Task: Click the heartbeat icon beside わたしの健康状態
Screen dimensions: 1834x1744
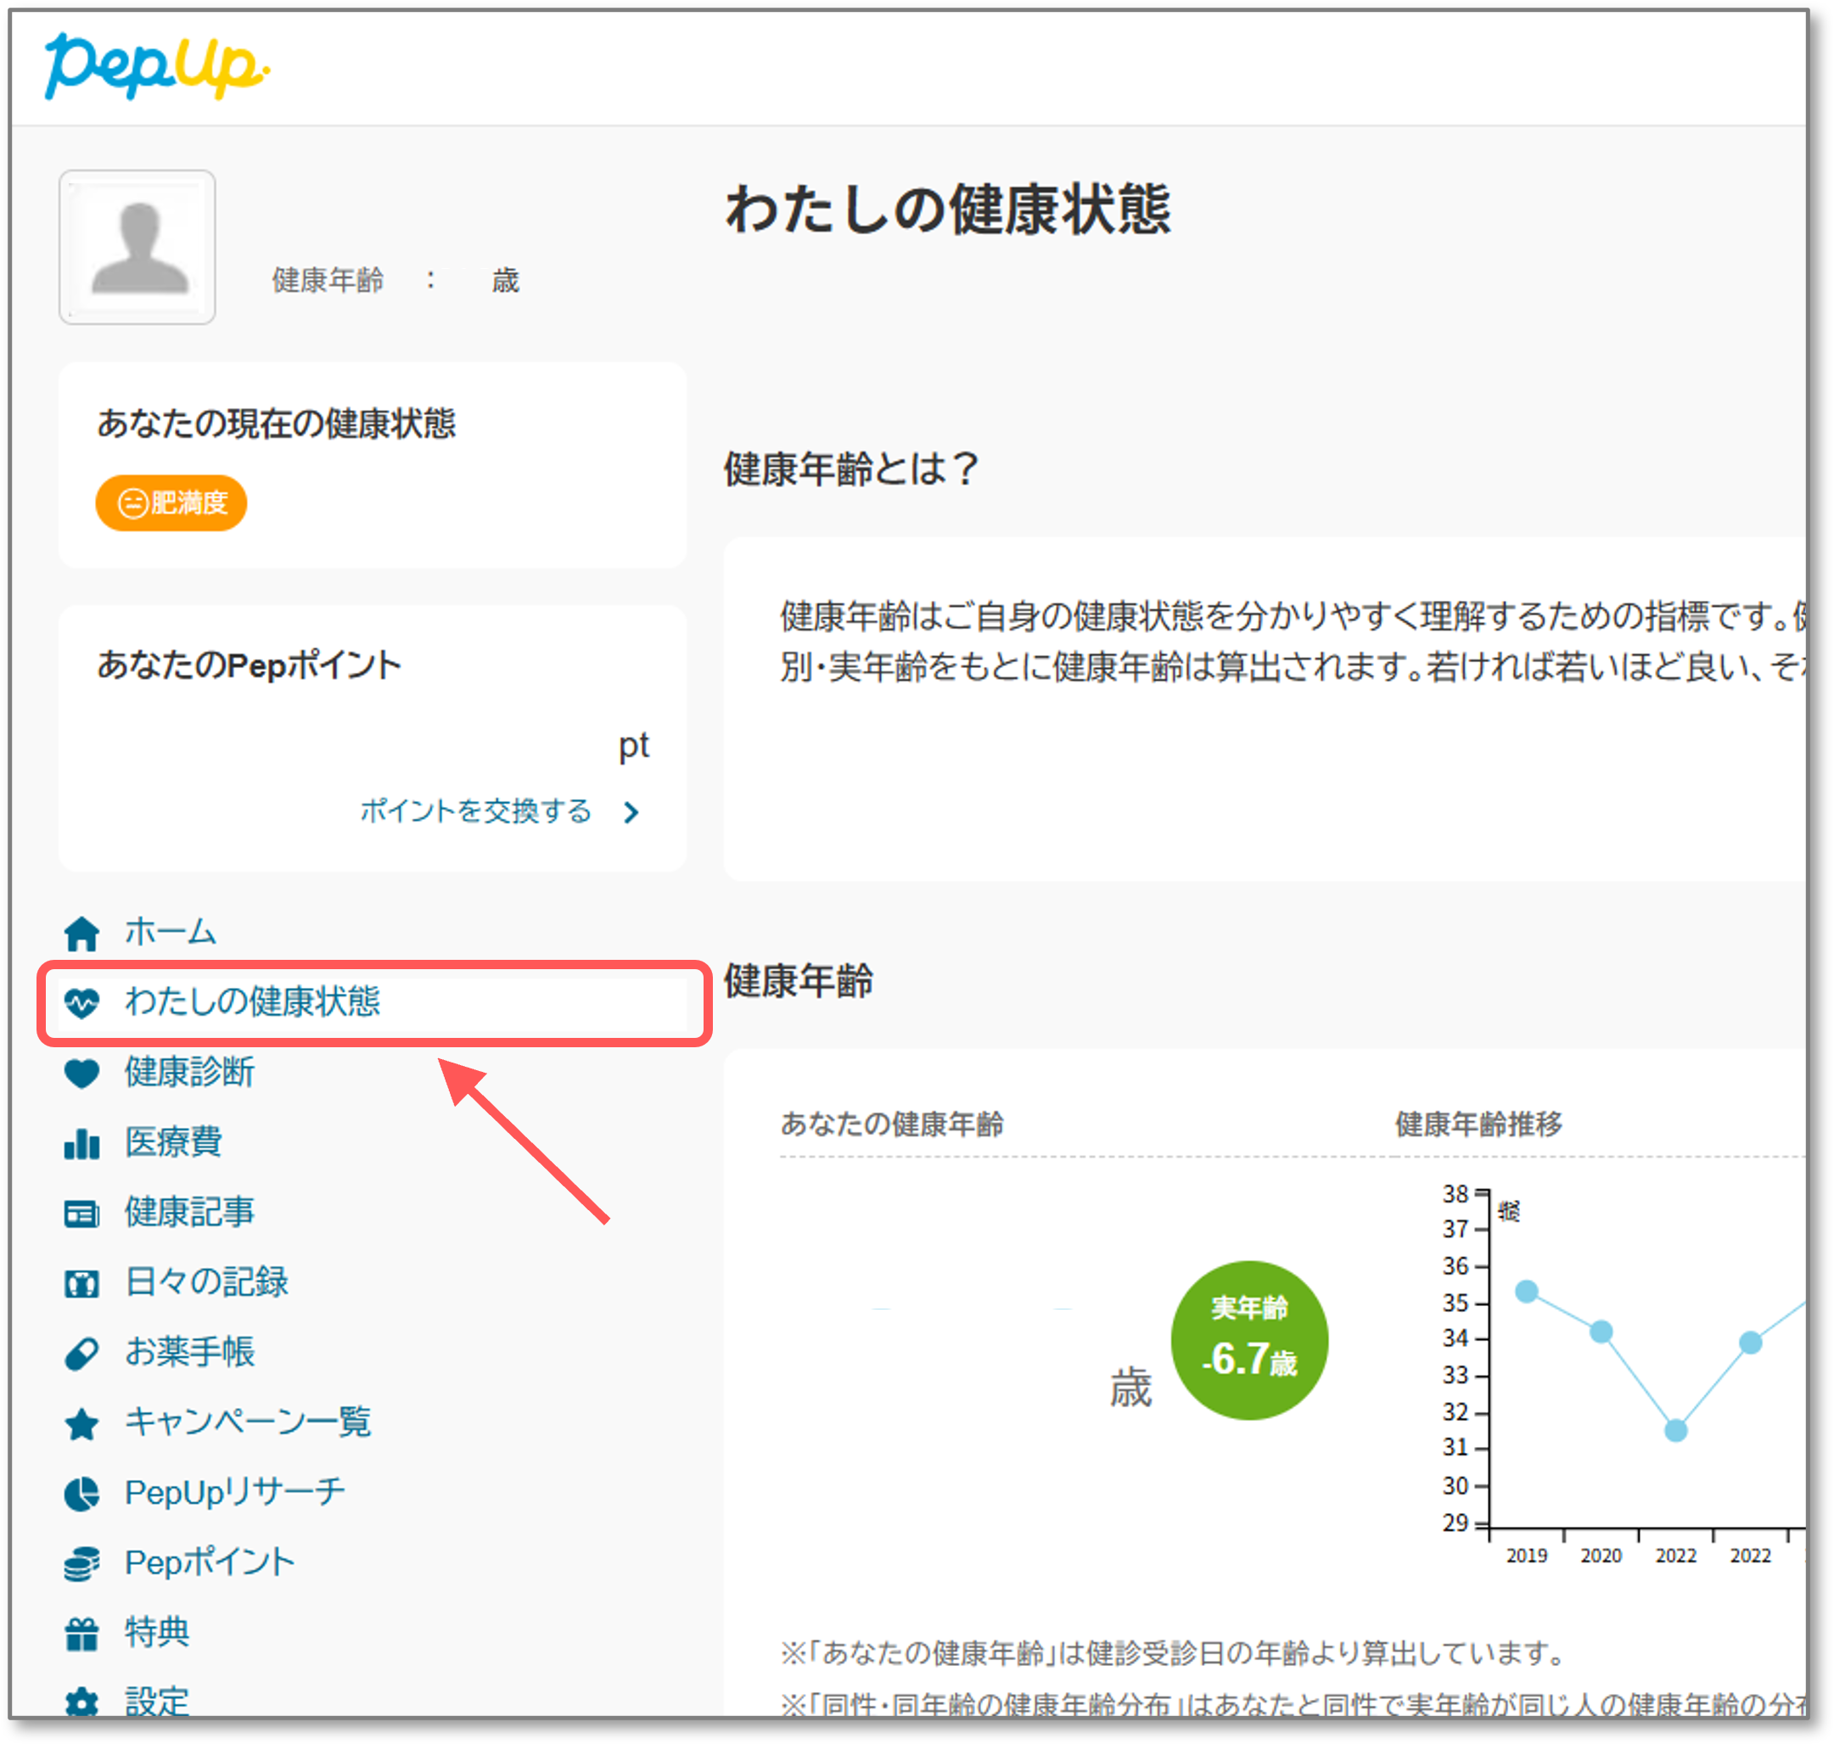Action: [81, 1003]
